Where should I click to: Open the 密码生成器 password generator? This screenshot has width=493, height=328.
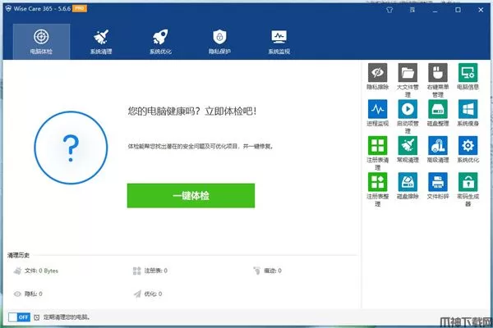click(468, 181)
